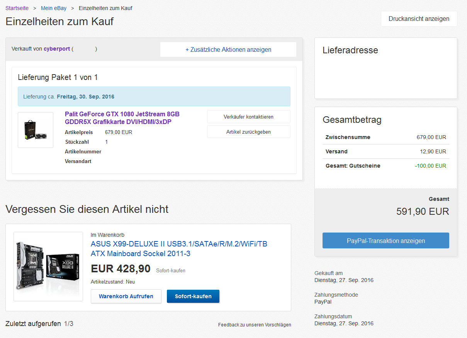Click Artikel zurückgeben button

pyautogui.click(x=249, y=132)
